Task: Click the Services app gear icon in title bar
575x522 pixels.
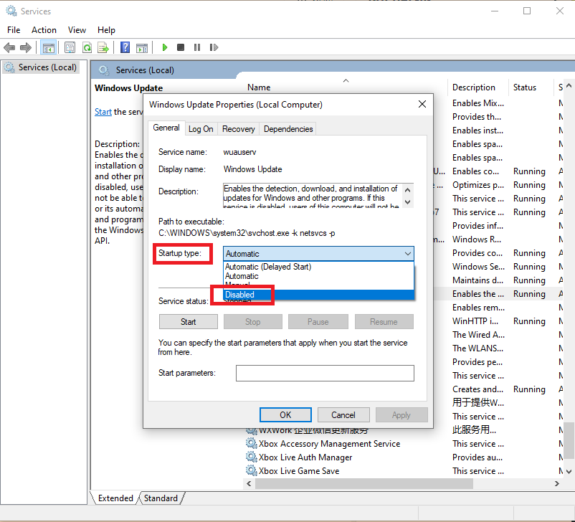Action: point(11,11)
